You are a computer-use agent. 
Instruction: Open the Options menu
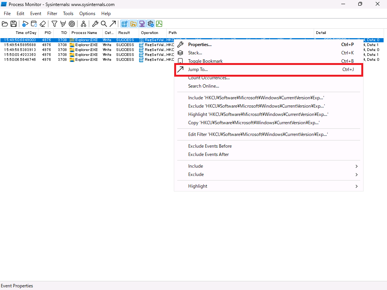pyautogui.click(x=87, y=14)
